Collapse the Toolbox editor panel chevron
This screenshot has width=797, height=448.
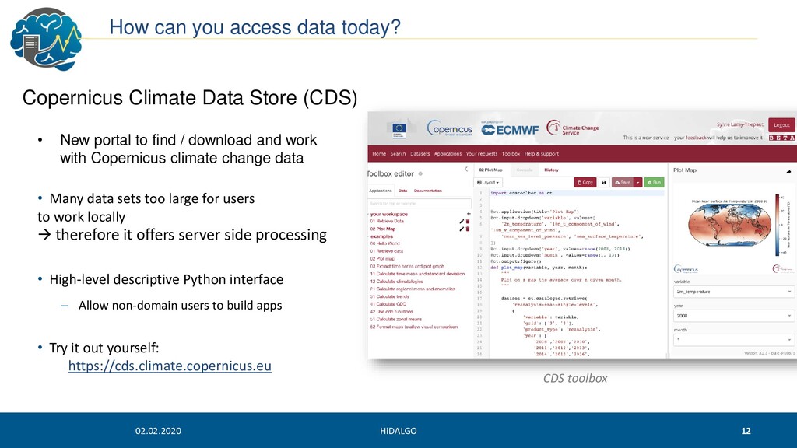coord(466,169)
